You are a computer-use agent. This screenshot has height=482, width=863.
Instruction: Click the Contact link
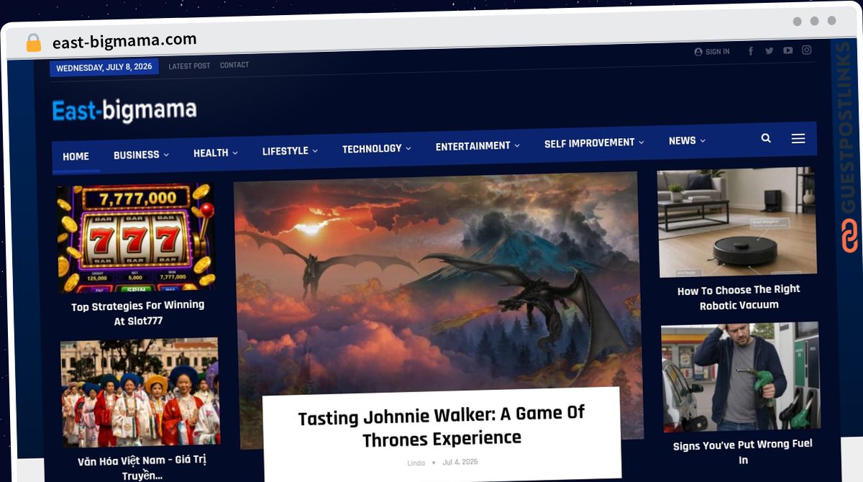234,65
